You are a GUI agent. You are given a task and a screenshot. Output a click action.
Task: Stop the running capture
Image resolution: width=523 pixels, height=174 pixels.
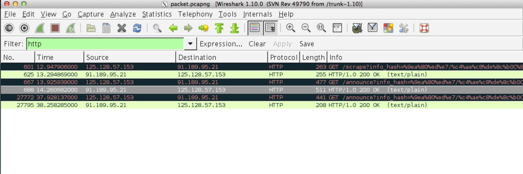click(55, 28)
